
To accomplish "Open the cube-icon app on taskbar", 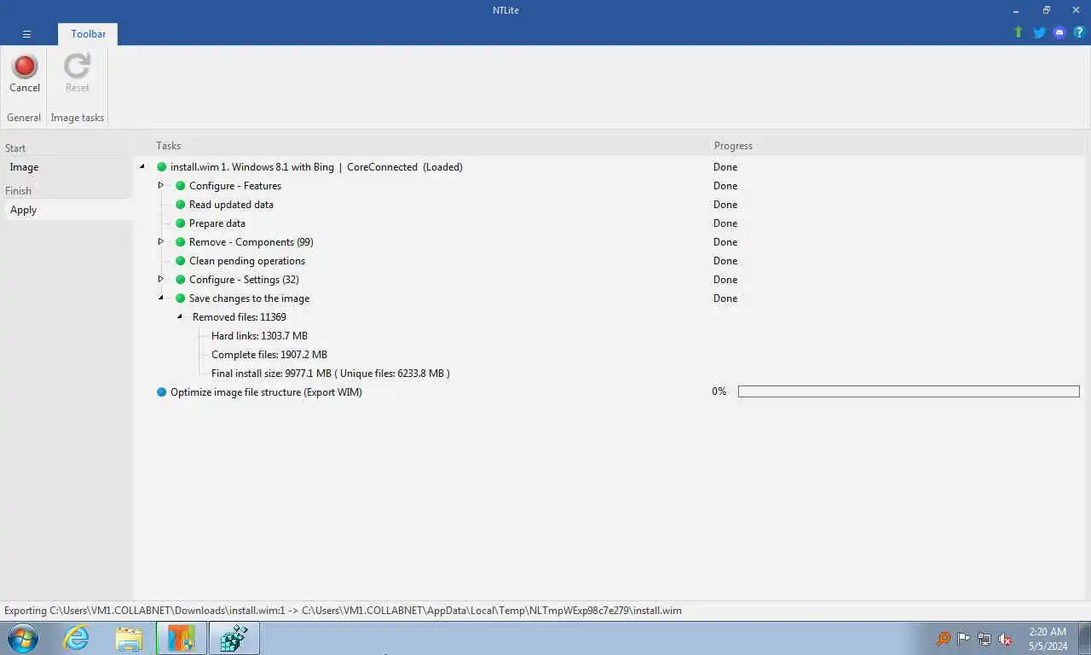I will click(x=234, y=638).
